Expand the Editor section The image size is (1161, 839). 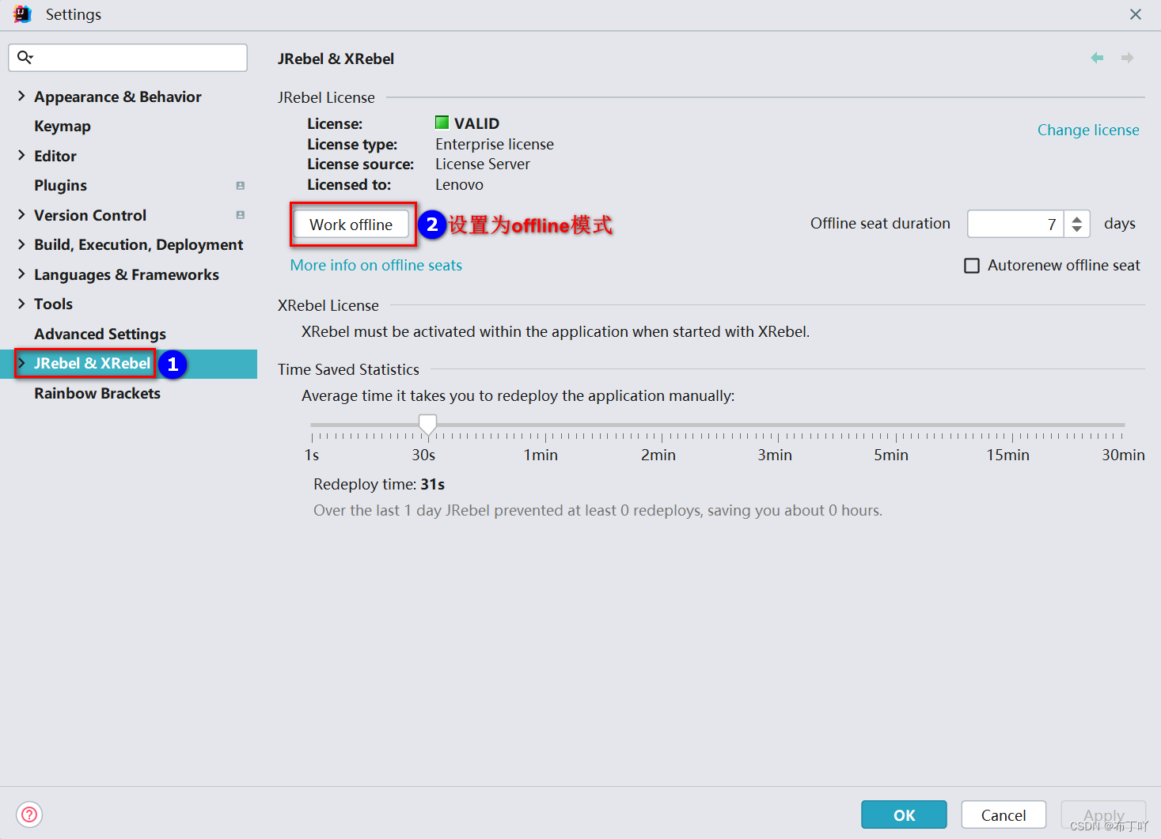[21, 156]
